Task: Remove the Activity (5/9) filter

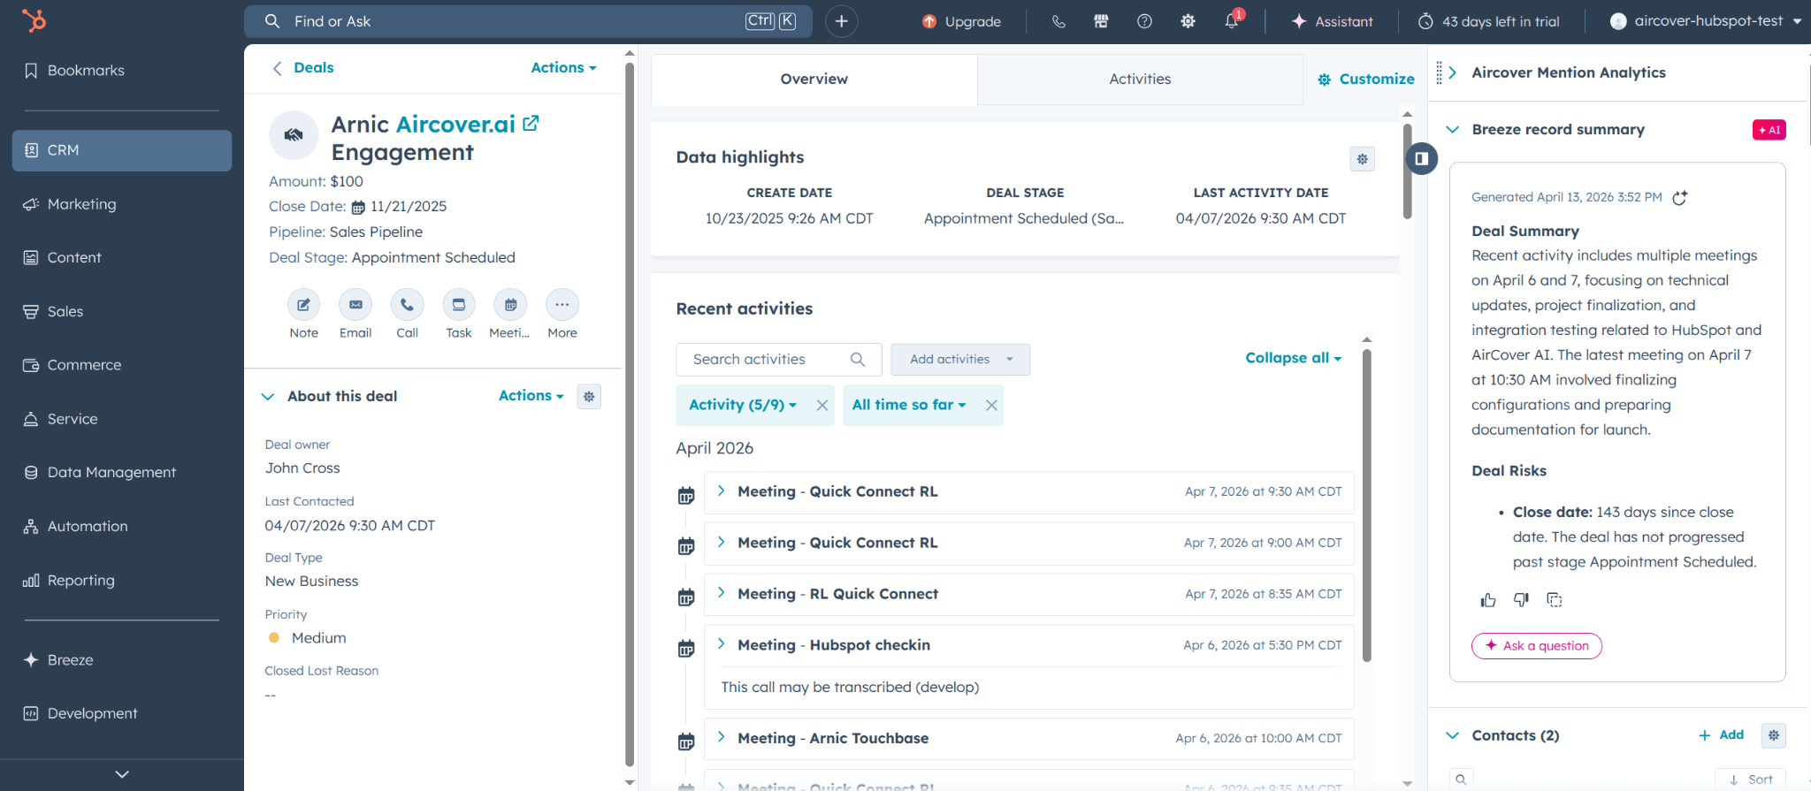Action: coord(821,405)
